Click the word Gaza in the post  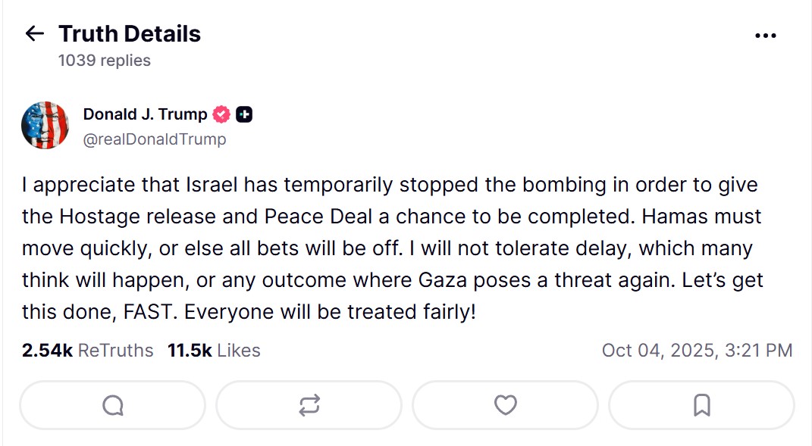[447, 280]
